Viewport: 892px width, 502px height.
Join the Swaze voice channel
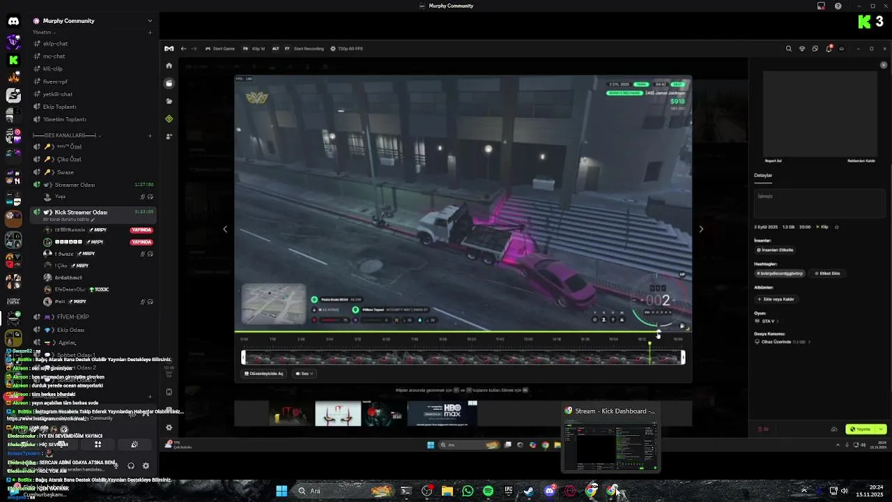93,172
